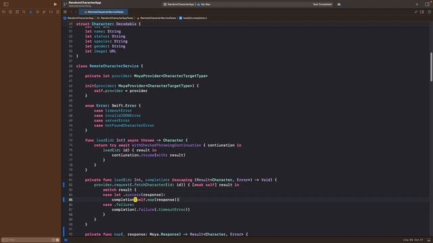
Task: Open the project navigator folder icon
Action: point(3,12)
